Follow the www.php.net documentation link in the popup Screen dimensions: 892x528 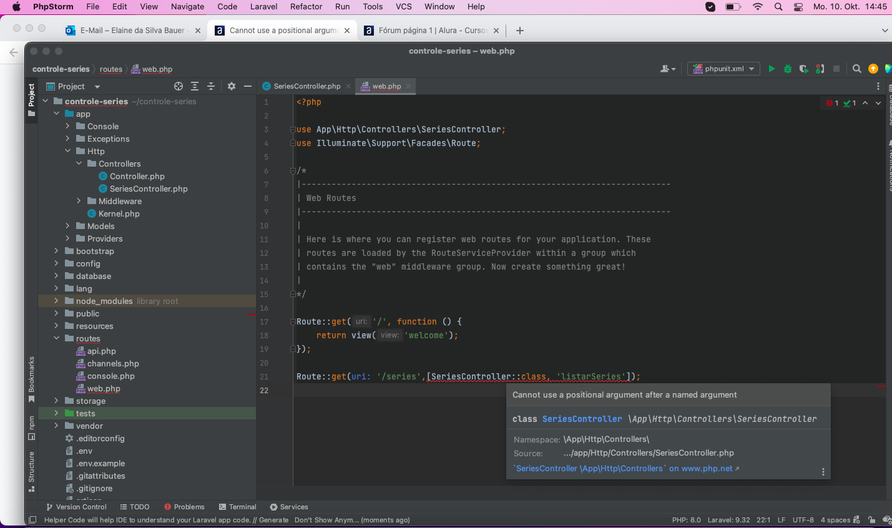click(x=626, y=468)
